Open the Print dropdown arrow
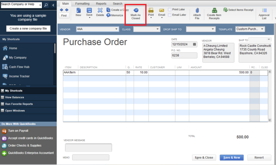The height and width of the screenshot is (165, 276). click(x=151, y=18)
